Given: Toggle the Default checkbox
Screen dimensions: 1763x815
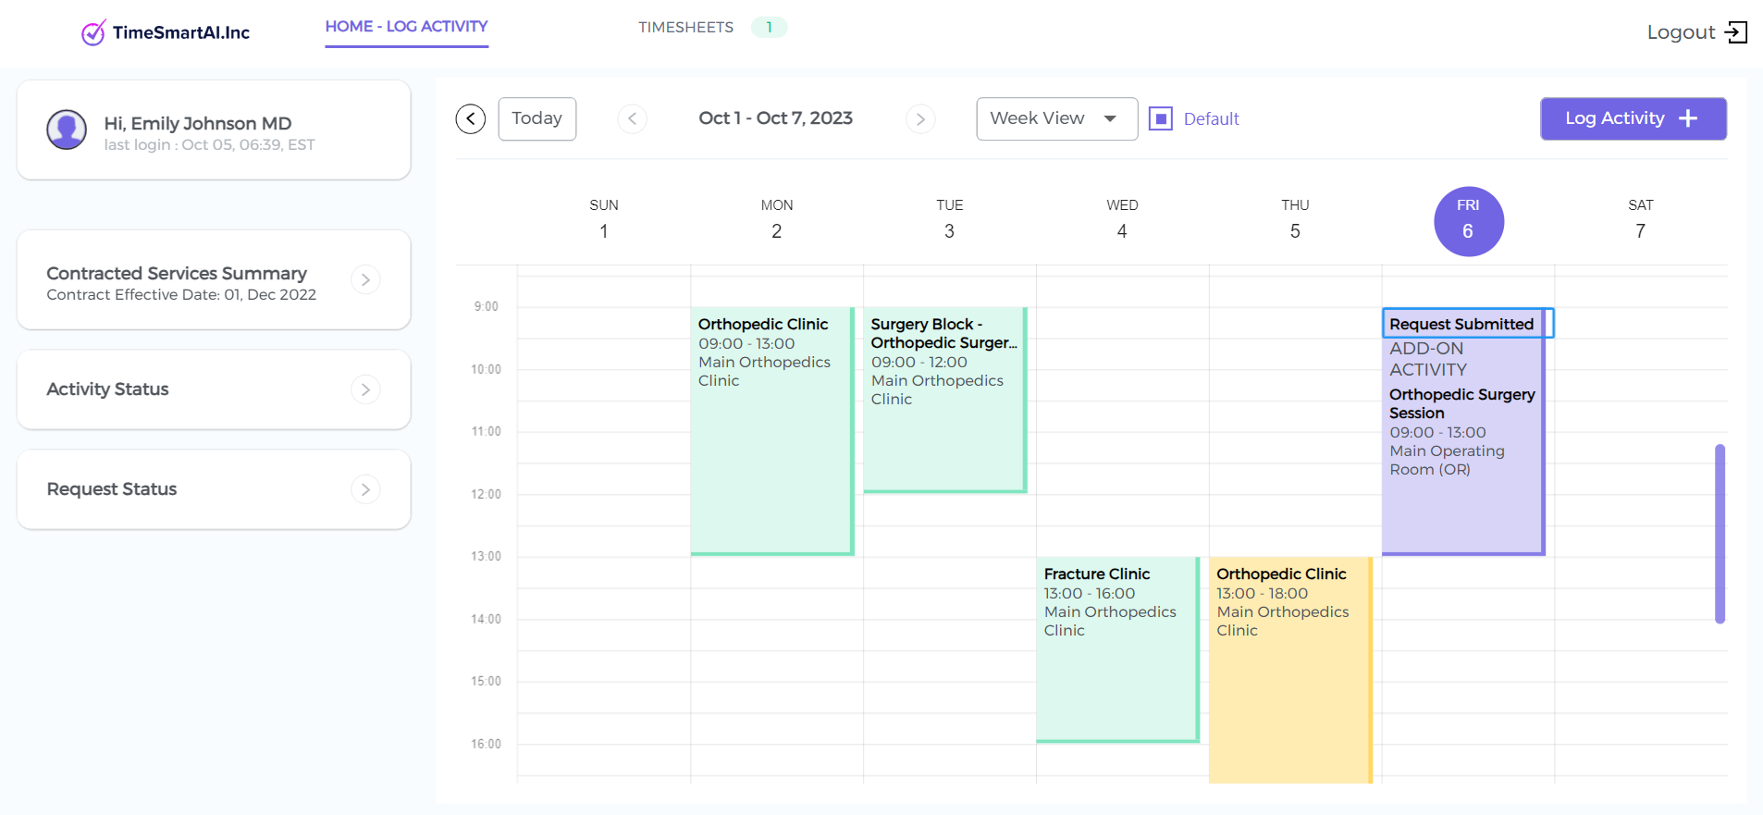Looking at the screenshot, I should 1160,118.
